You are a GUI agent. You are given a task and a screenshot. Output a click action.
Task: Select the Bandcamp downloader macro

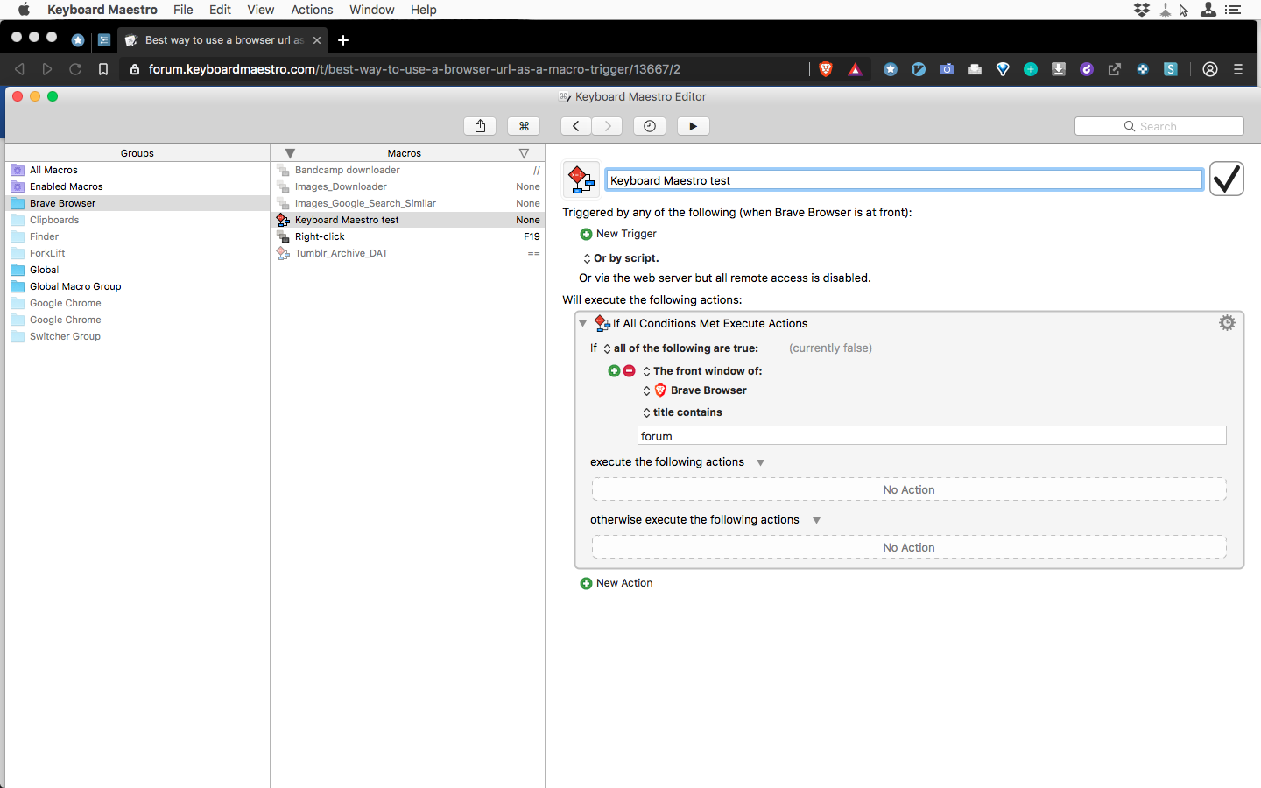[408, 170]
